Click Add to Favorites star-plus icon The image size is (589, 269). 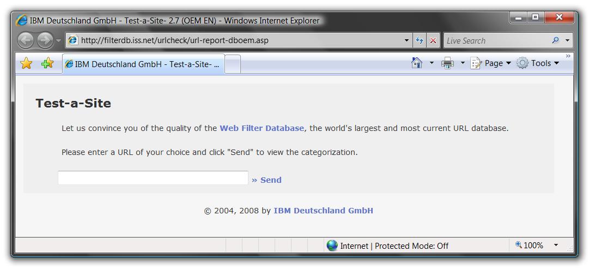pos(47,64)
